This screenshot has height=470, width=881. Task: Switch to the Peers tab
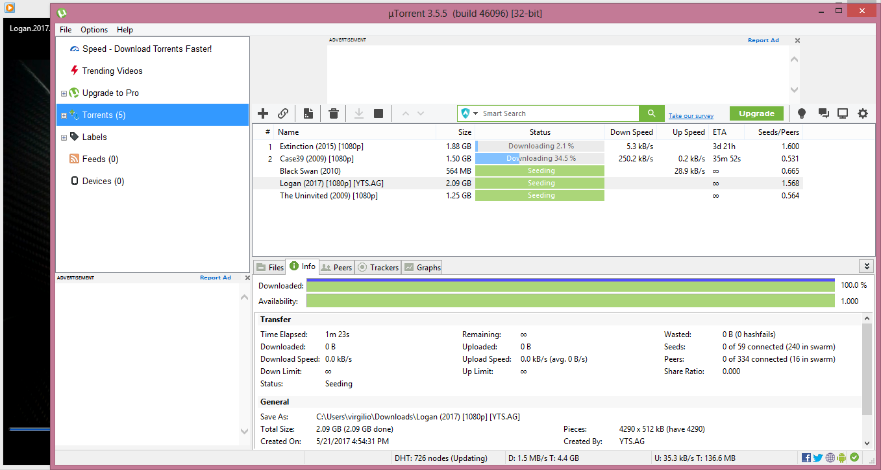pos(336,267)
